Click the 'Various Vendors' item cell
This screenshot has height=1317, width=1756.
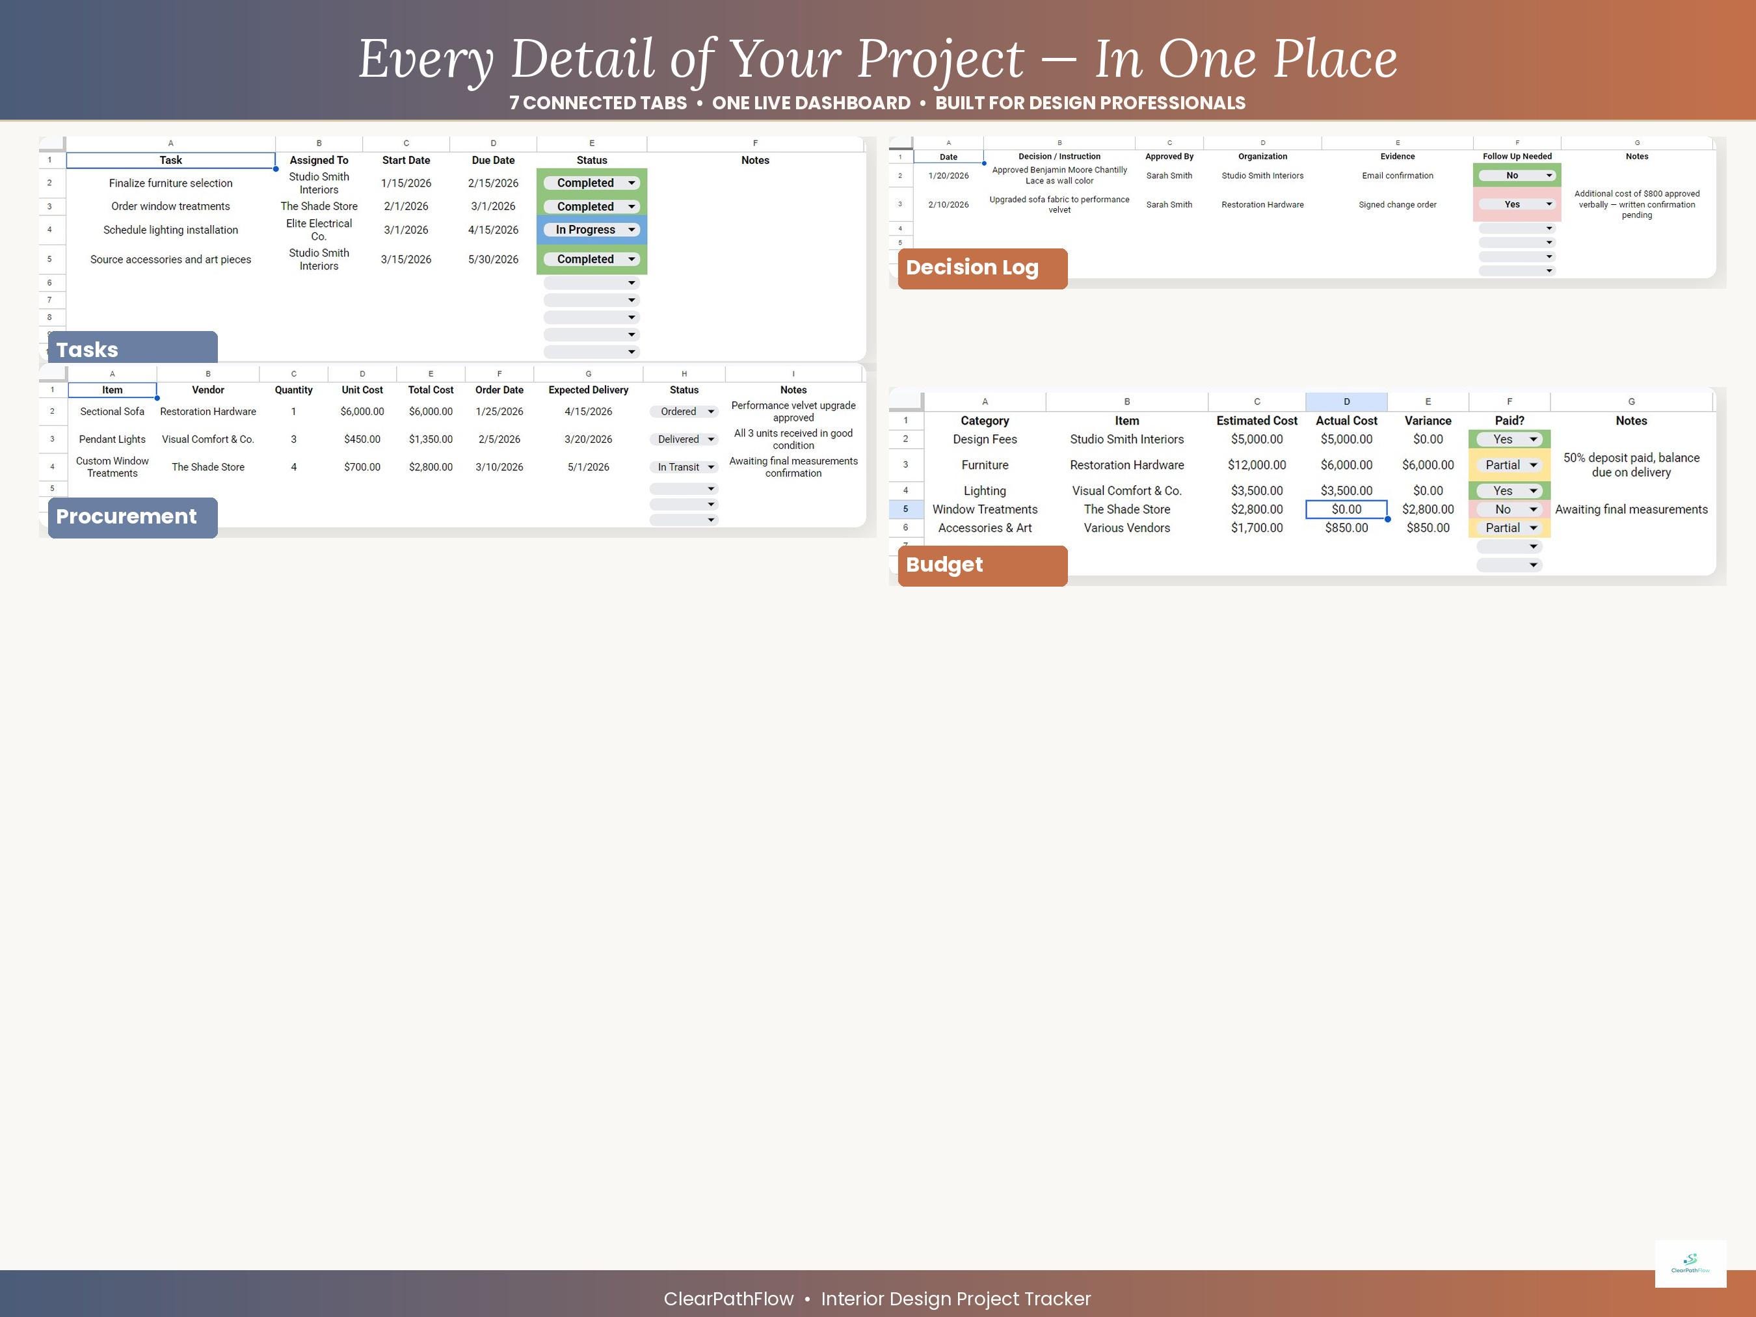pyautogui.click(x=1126, y=528)
